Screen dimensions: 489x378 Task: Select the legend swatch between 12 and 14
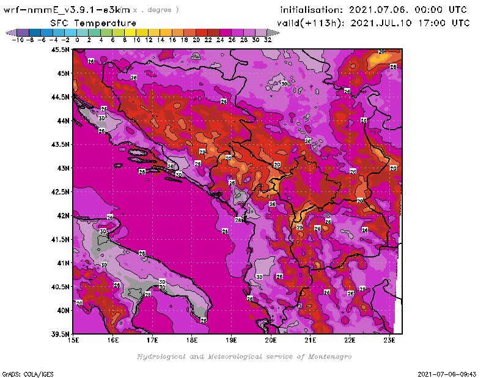154,32
